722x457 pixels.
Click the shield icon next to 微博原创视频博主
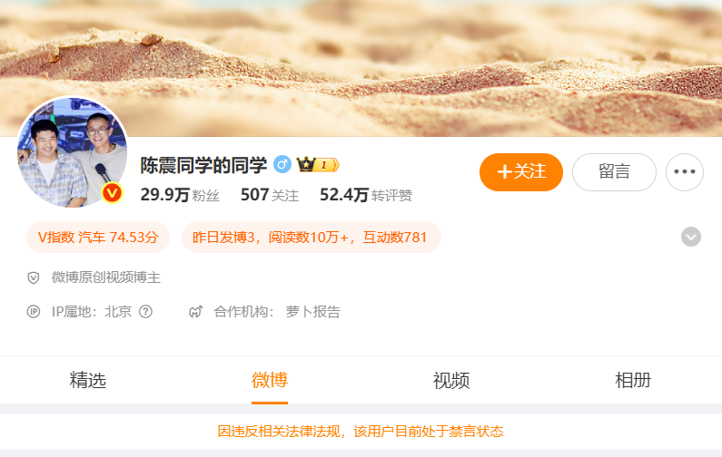click(x=34, y=277)
